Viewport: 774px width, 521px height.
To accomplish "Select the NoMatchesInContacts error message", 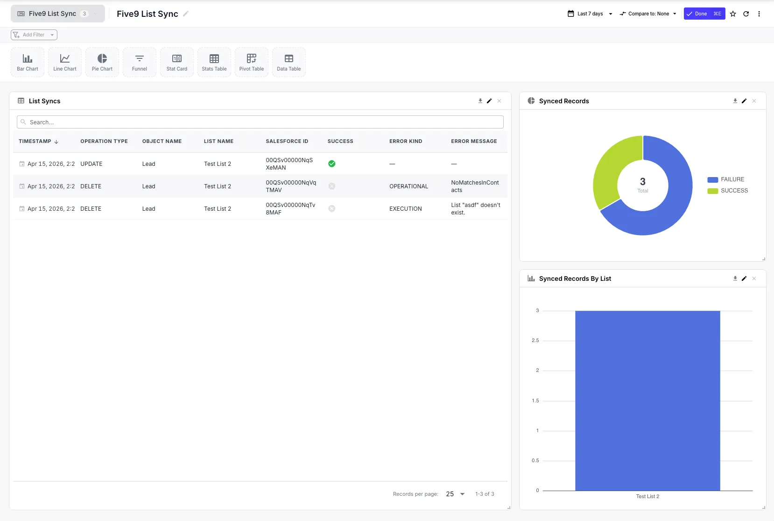I will [475, 186].
